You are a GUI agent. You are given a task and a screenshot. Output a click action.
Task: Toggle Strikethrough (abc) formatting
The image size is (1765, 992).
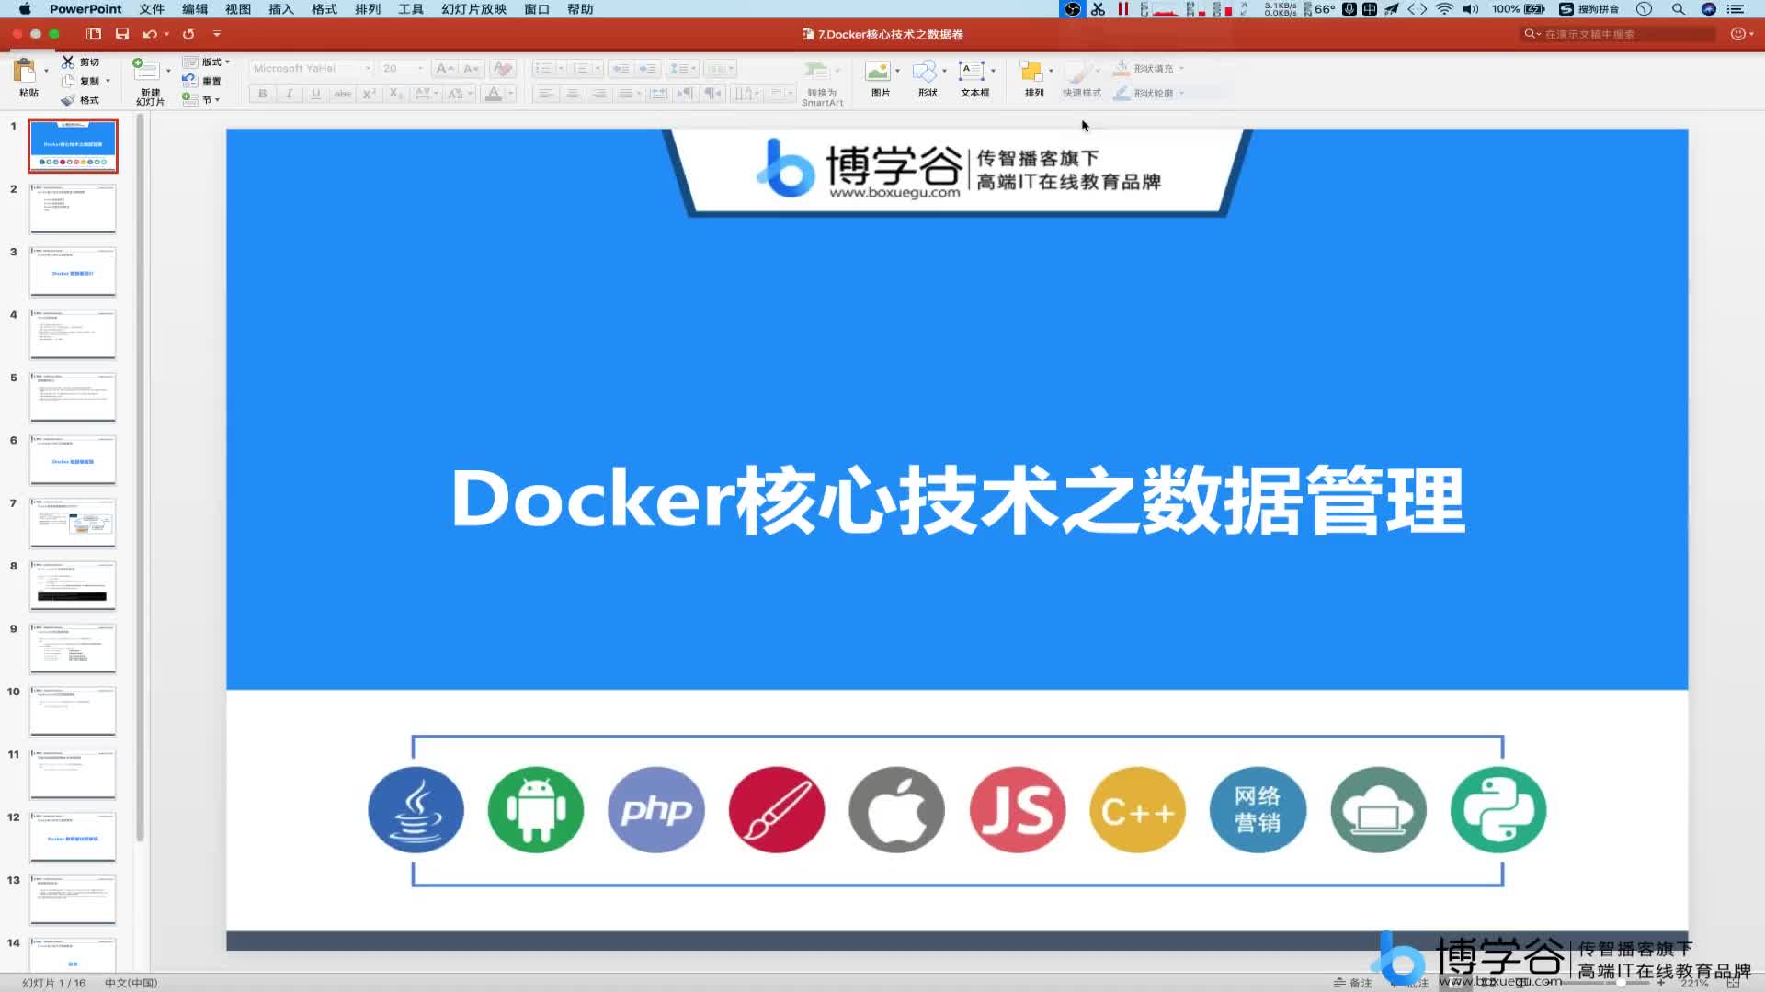tap(343, 94)
